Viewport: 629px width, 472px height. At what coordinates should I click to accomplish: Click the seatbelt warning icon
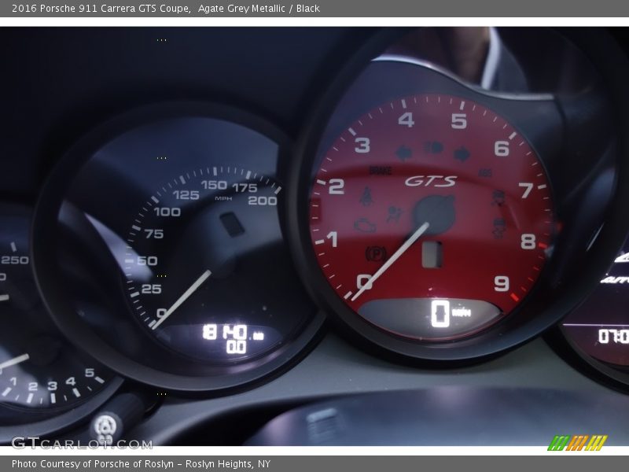366,196
